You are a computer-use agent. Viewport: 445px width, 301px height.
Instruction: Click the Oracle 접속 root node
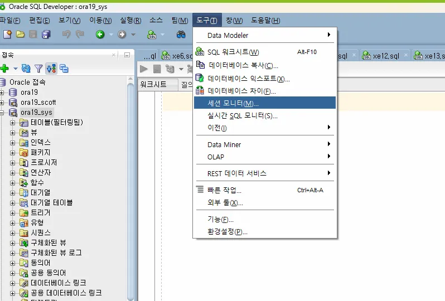point(27,82)
